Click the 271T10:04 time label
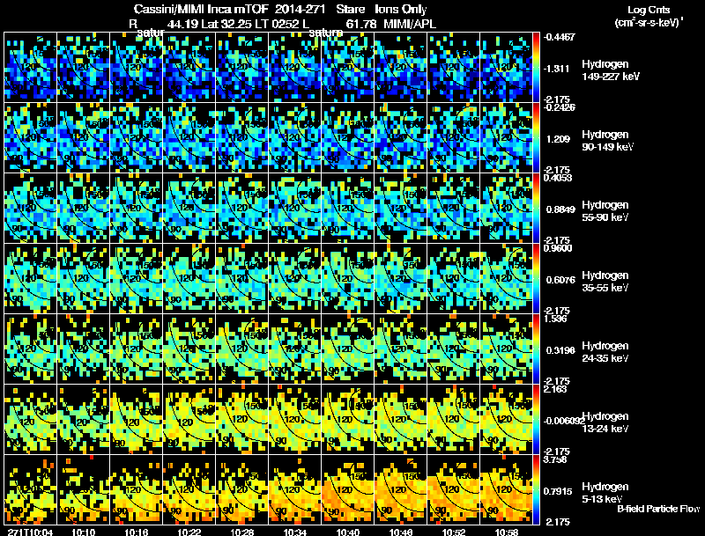This screenshot has width=705, height=536. (31, 532)
